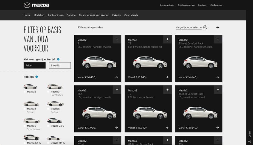The width and height of the screenshot is (253, 145).
Task: Open details via the arrow beside Vanaf €18.640
Action: pyautogui.click(x=218, y=127)
